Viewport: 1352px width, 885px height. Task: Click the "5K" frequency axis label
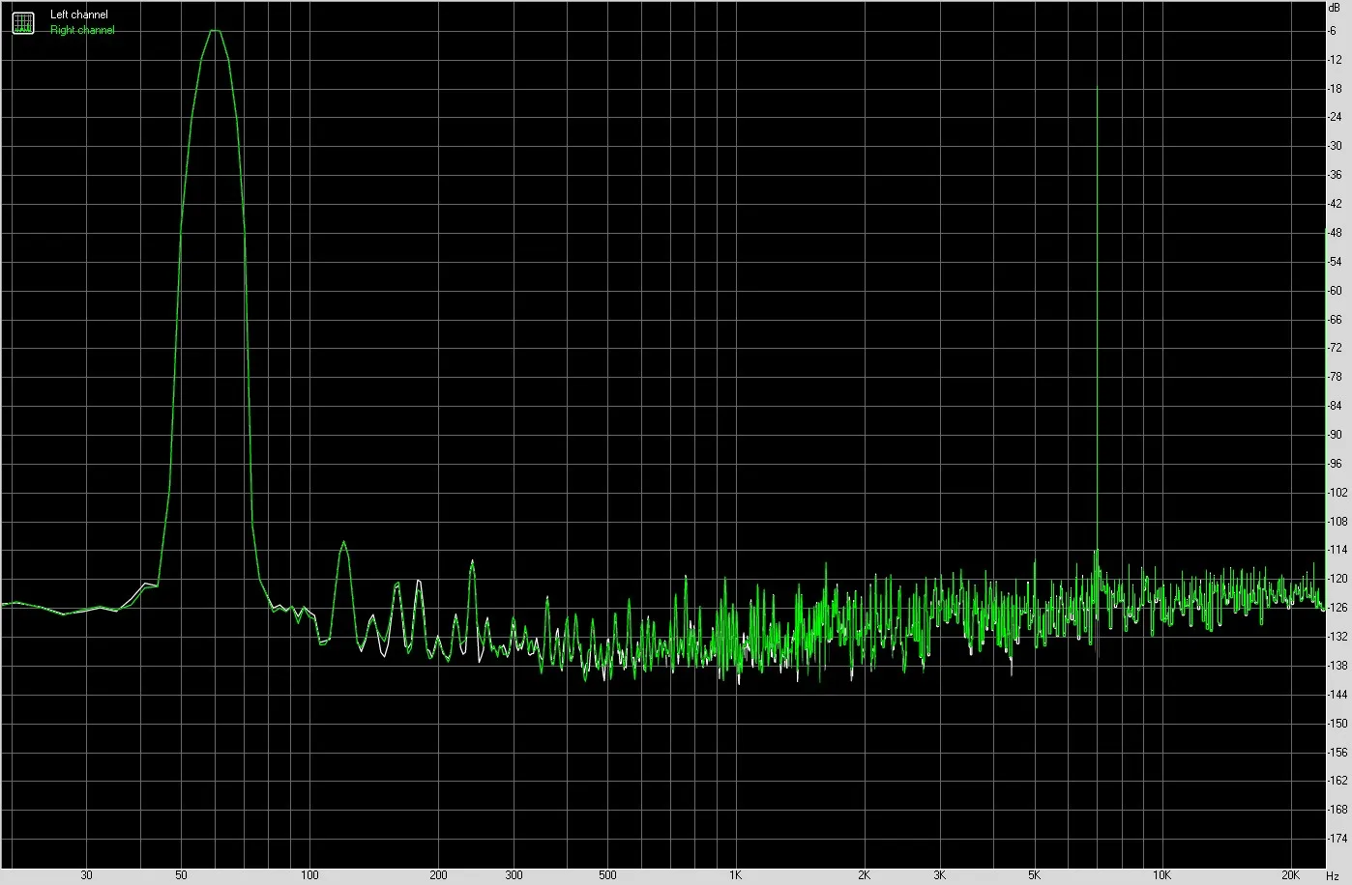click(x=1034, y=875)
